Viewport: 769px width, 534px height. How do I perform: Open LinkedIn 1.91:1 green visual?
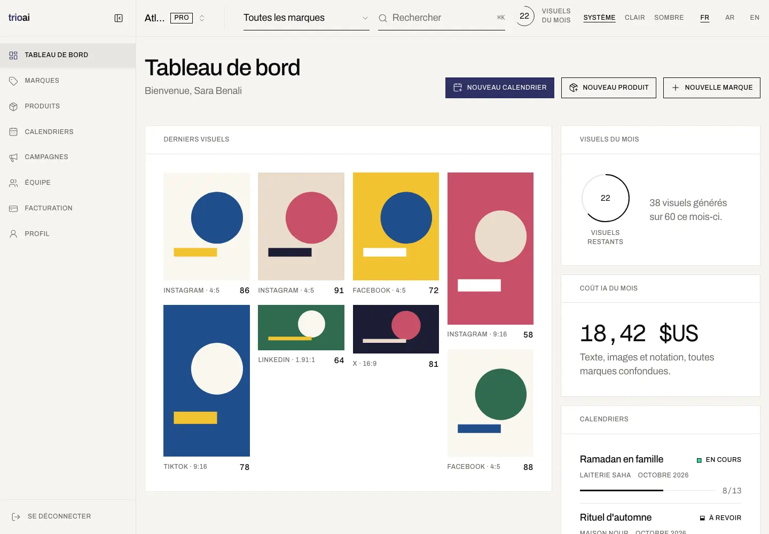point(301,327)
